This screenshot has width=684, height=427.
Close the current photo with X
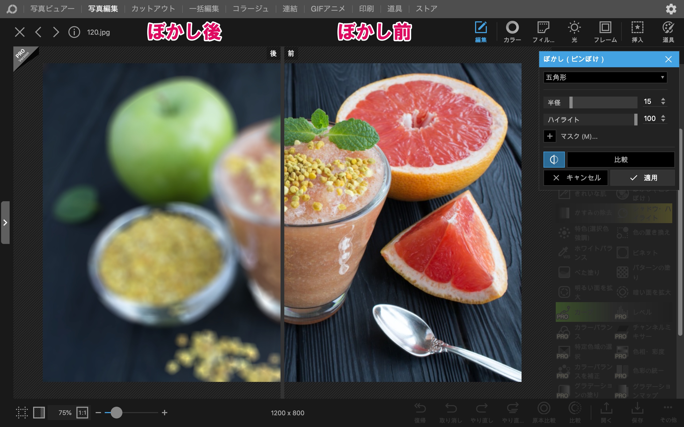pos(20,32)
